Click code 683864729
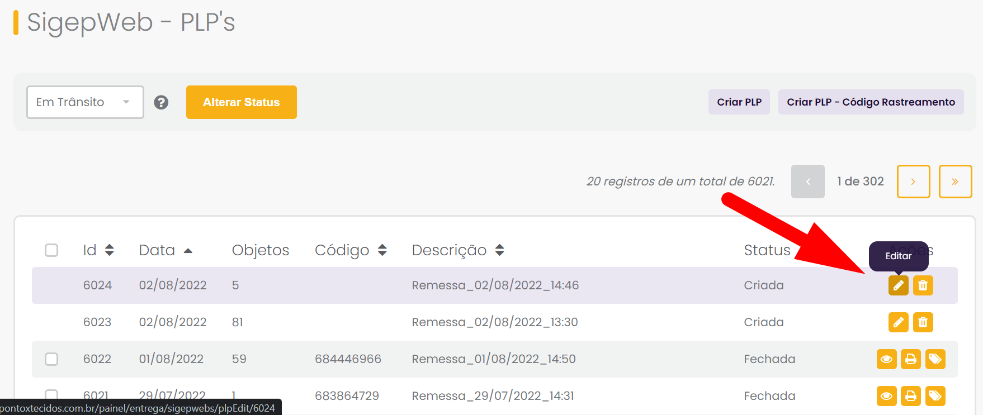The image size is (983, 415). [x=347, y=396]
